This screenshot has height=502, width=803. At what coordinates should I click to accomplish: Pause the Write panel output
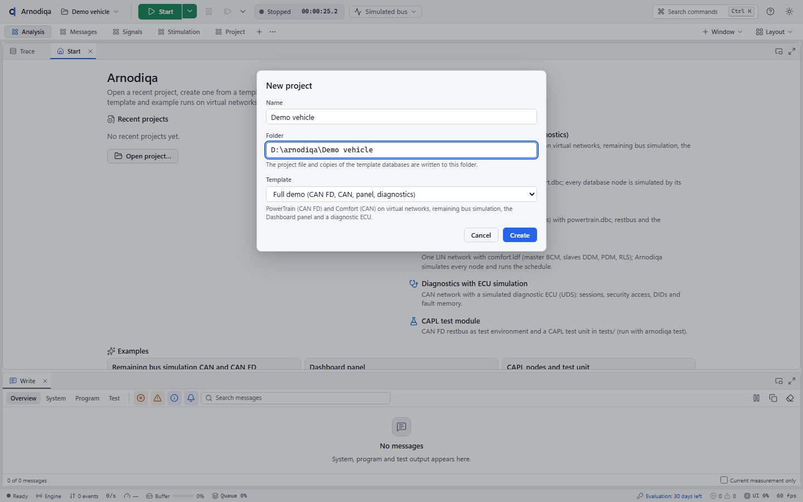(756, 398)
